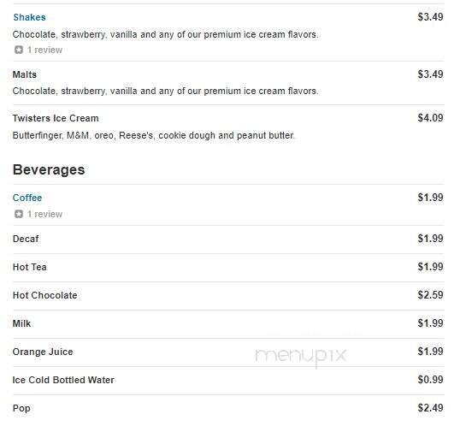Click the $2.59 Hot Chocolate price
This screenshot has width=454, height=426.
point(430,295)
